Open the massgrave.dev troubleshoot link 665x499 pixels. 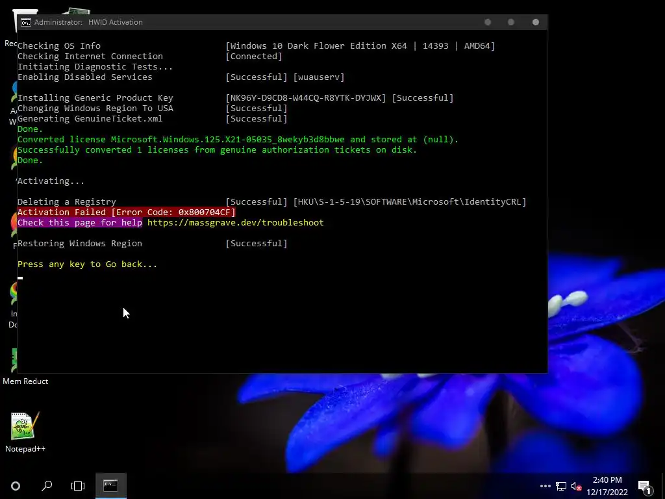pos(235,223)
